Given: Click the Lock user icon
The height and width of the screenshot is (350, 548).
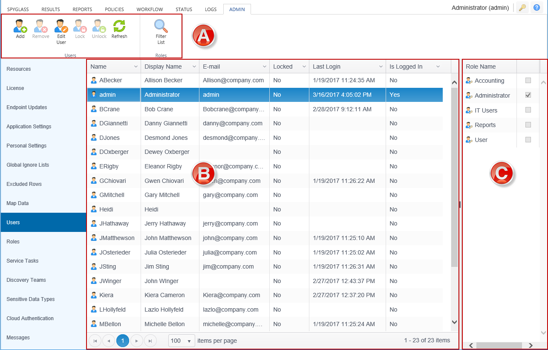Looking at the screenshot, I should [80, 27].
